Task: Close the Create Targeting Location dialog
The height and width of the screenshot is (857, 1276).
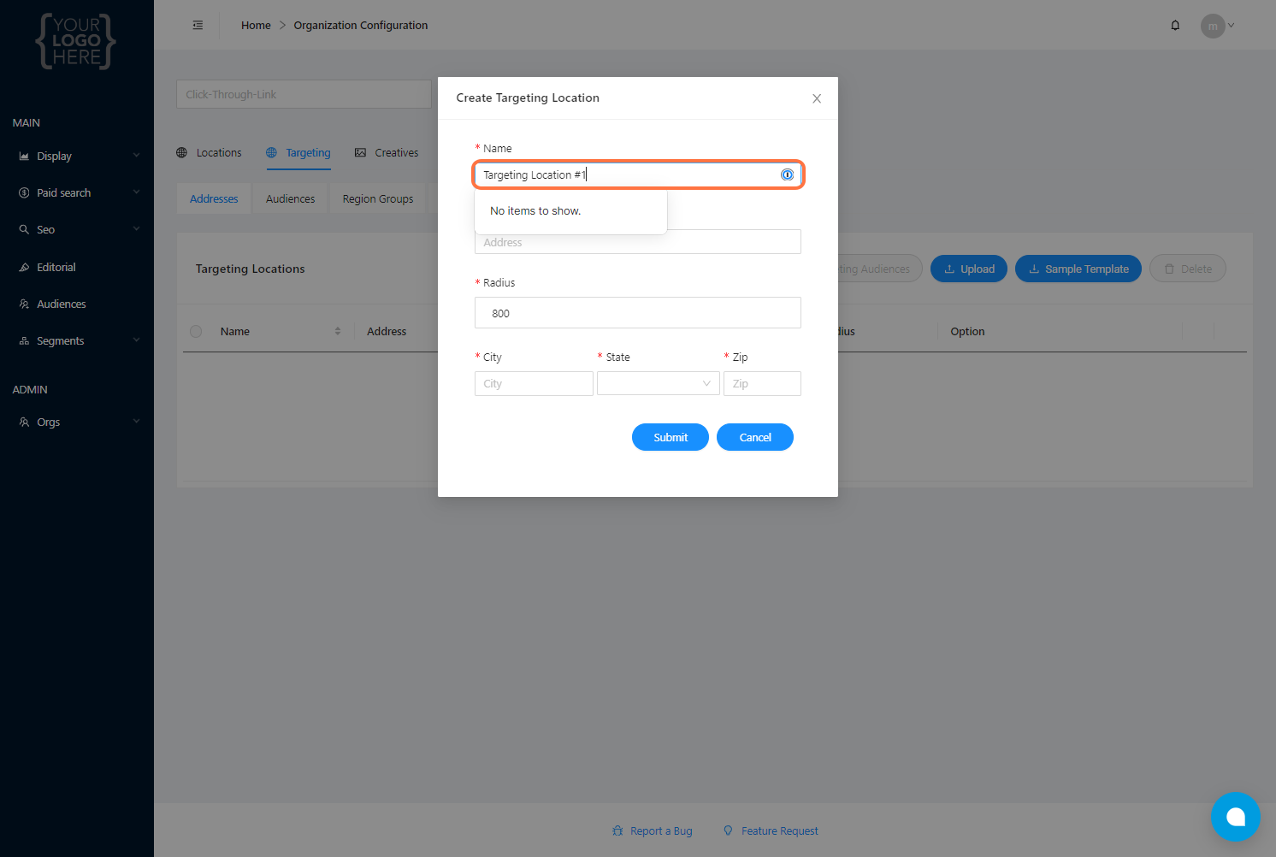Action: (x=817, y=98)
